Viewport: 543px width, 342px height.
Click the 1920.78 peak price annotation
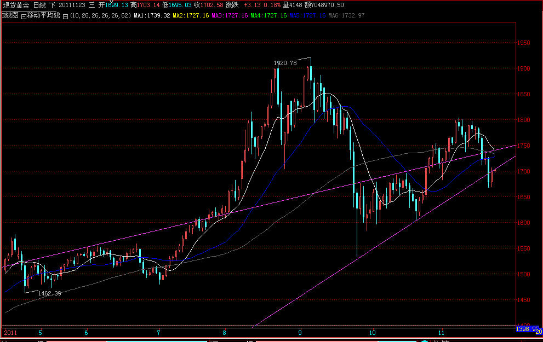click(285, 63)
